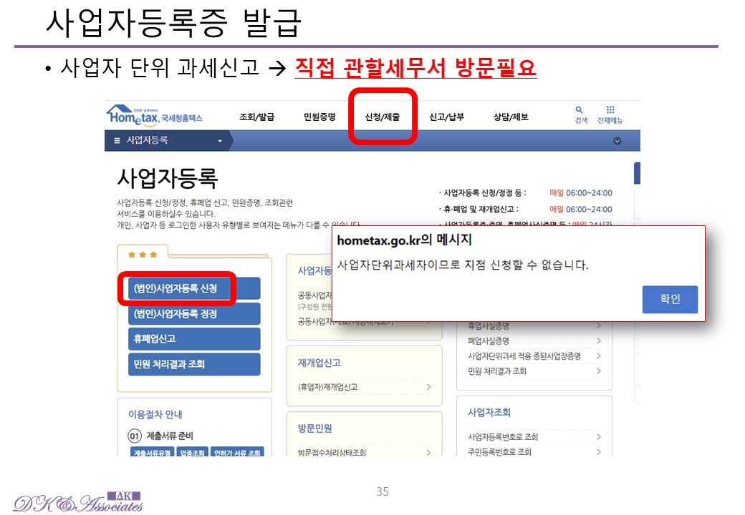Click (법인)사업자등록 정정 button
The width and height of the screenshot is (745, 515).
coord(194,313)
